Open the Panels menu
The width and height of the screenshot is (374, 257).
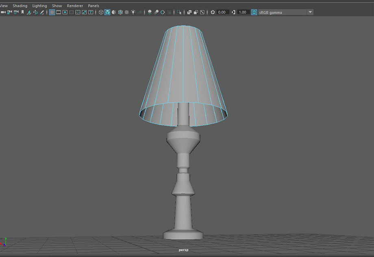(93, 6)
